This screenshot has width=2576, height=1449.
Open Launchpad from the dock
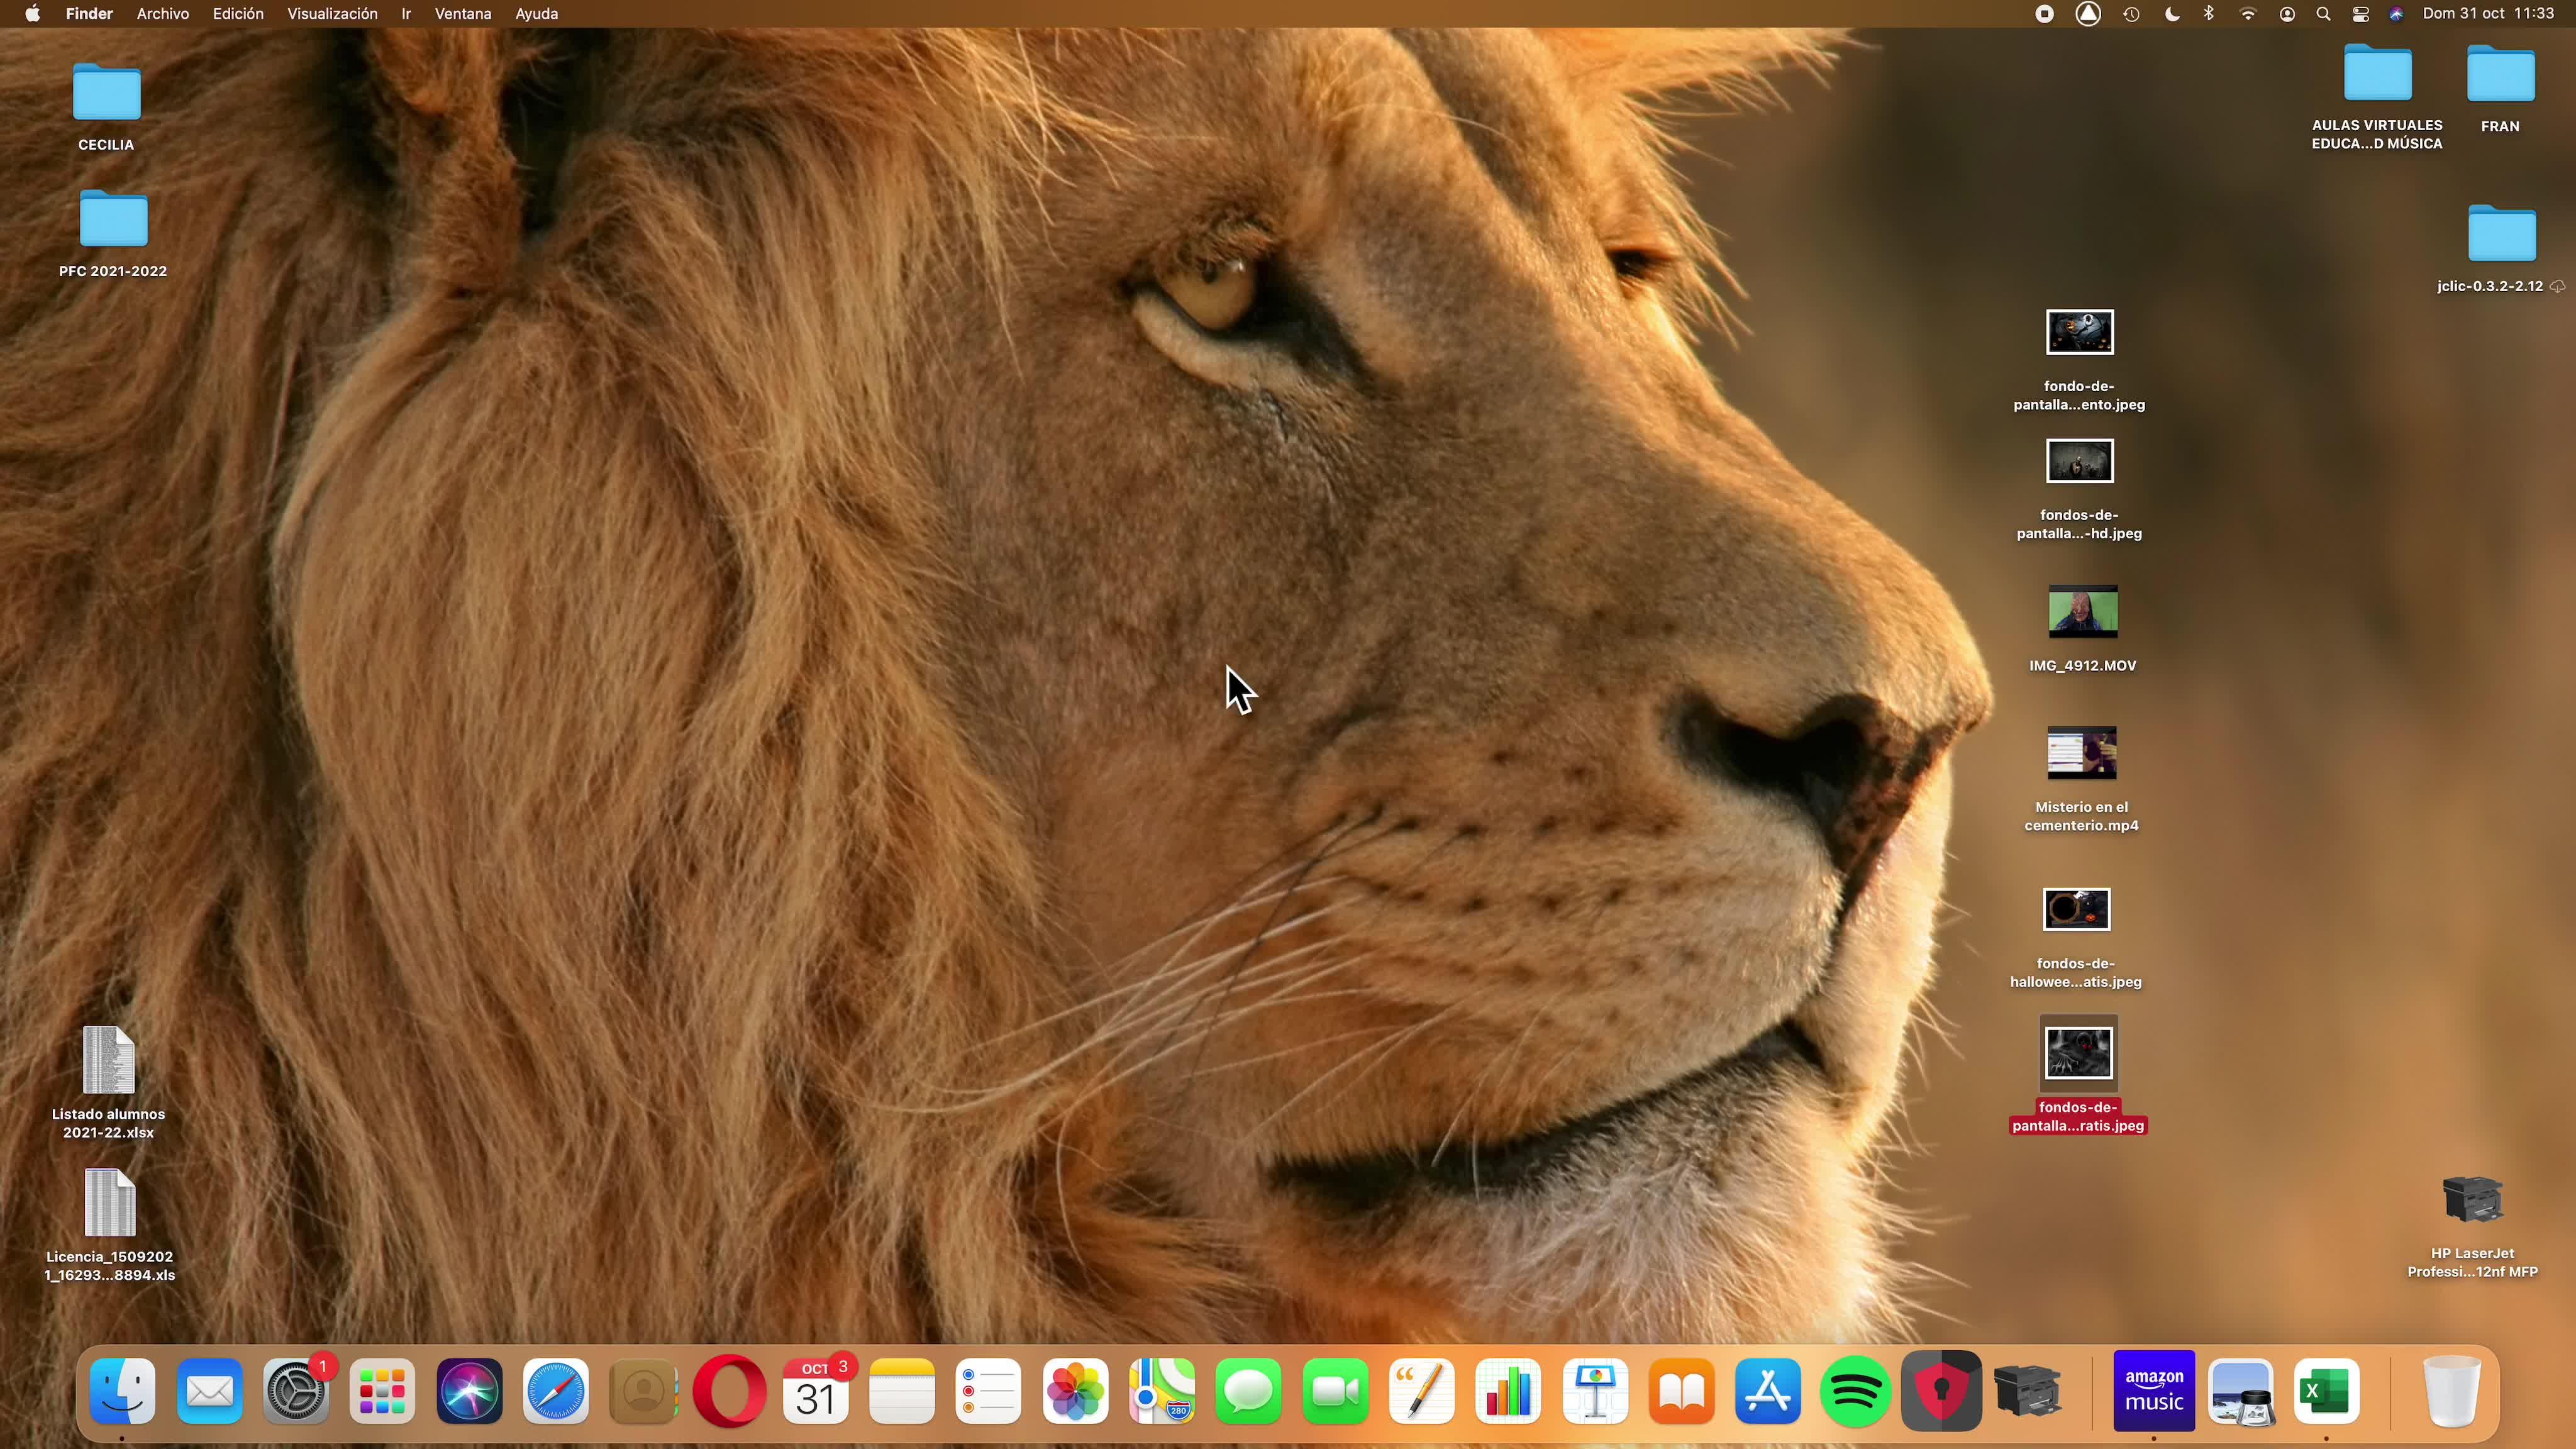coord(382,1391)
